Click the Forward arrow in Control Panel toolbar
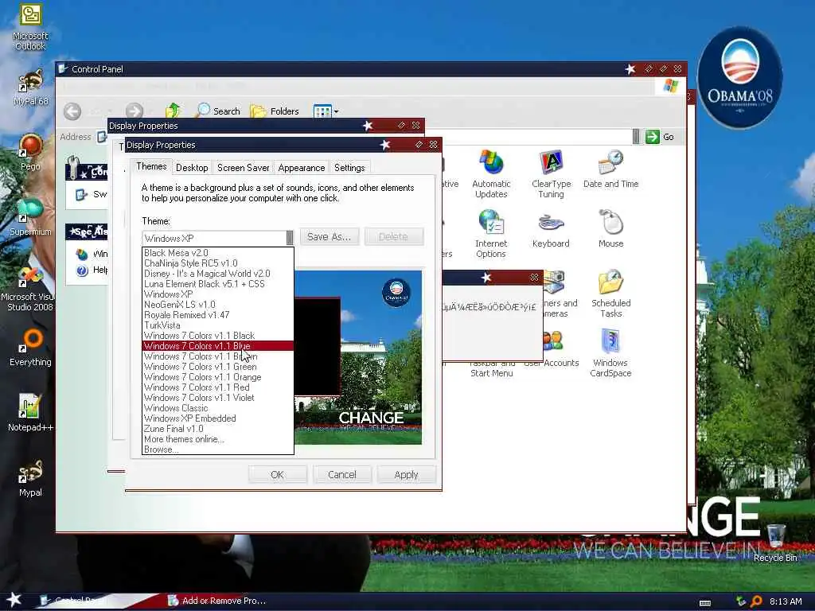Viewport: 815px width, 611px height. (x=134, y=111)
